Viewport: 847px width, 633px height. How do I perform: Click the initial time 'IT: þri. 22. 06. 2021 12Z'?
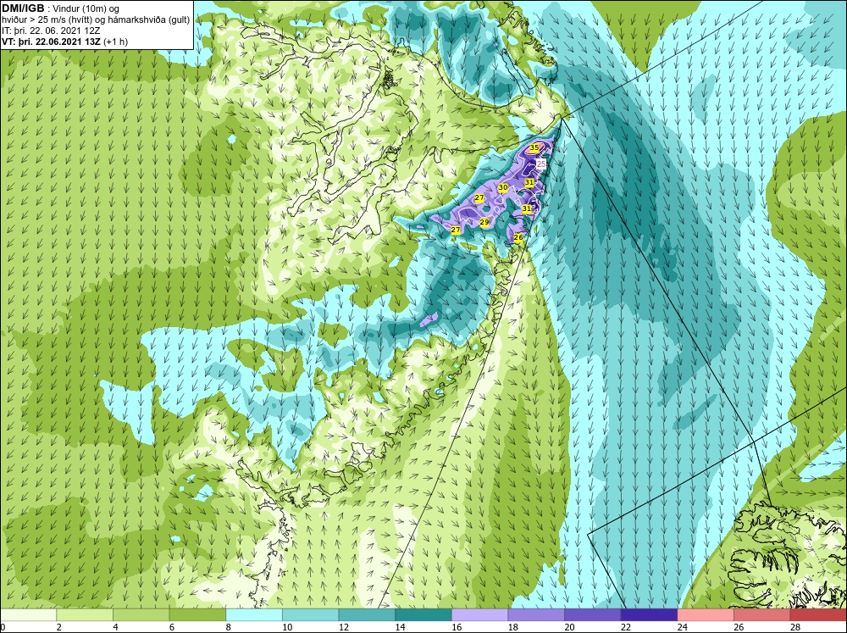[51, 31]
